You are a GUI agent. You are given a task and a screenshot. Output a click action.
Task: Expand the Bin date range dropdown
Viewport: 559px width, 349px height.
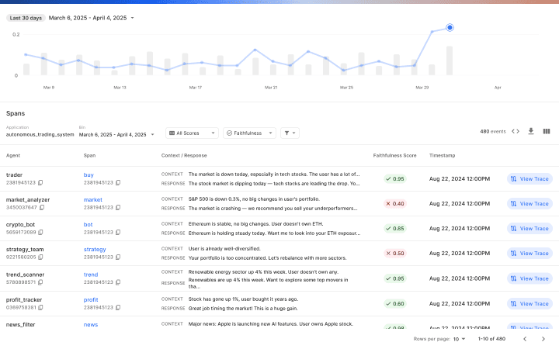[153, 135]
